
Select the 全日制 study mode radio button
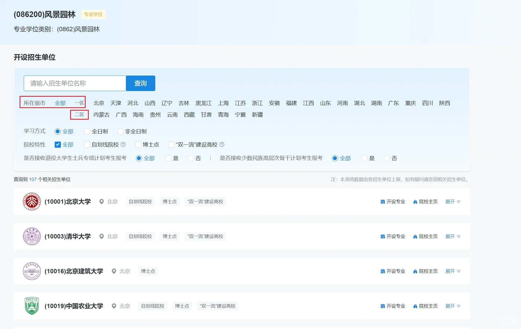pos(87,131)
